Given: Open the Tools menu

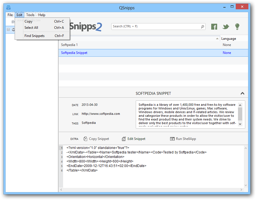Looking at the screenshot, I should coord(30,15).
